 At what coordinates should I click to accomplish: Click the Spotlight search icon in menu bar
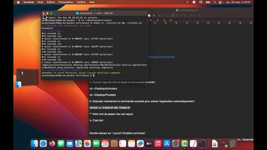pyautogui.click(x=215, y=2)
